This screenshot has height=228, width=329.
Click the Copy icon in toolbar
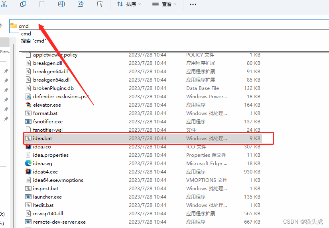click(x=23, y=4)
